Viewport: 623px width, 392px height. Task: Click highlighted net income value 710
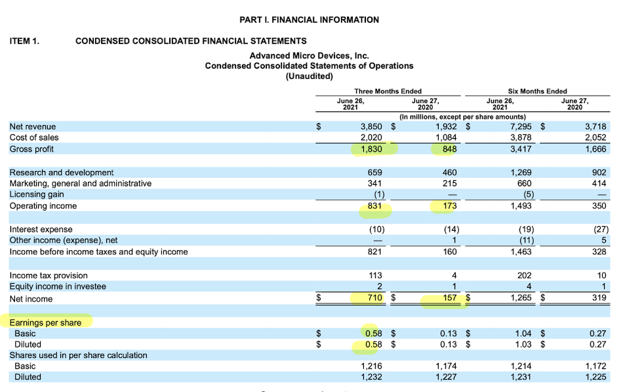[x=374, y=298]
